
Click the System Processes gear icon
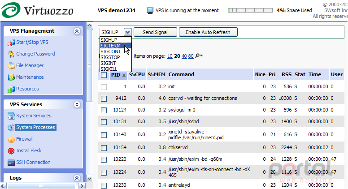pos(11,128)
